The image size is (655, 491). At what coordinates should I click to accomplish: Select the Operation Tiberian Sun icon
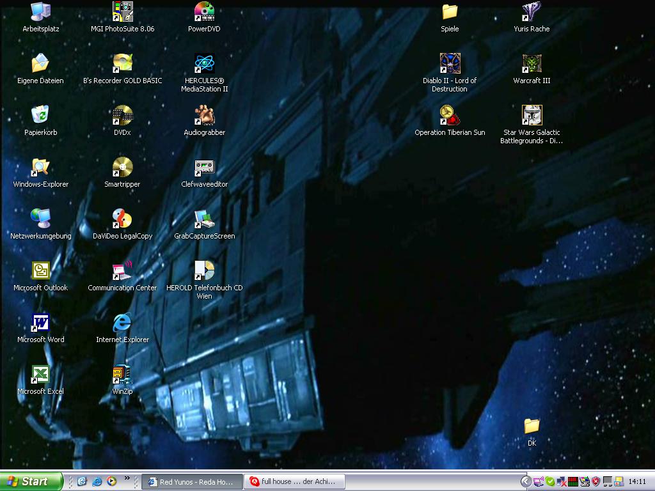click(x=450, y=115)
